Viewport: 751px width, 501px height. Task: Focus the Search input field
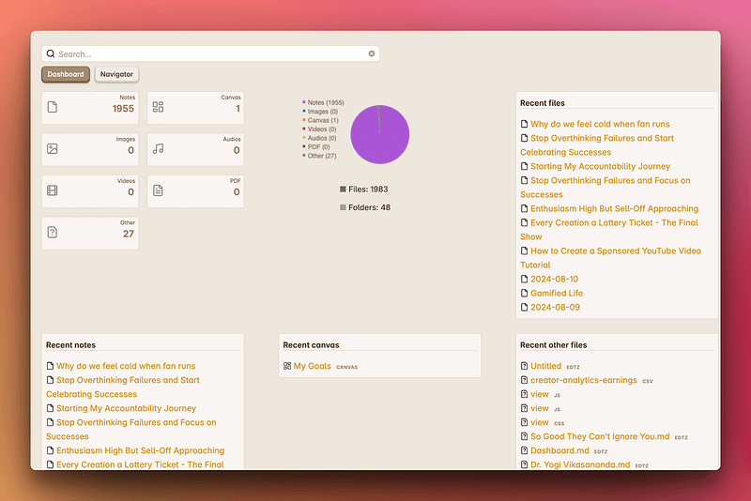pos(210,53)
